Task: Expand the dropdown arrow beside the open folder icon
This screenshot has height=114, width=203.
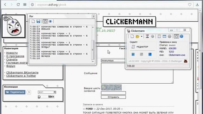Action: 141,36
